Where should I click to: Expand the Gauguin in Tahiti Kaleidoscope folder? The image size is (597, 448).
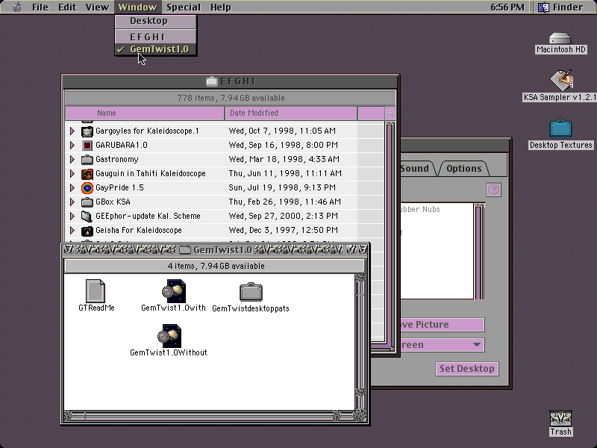point(72,174)
